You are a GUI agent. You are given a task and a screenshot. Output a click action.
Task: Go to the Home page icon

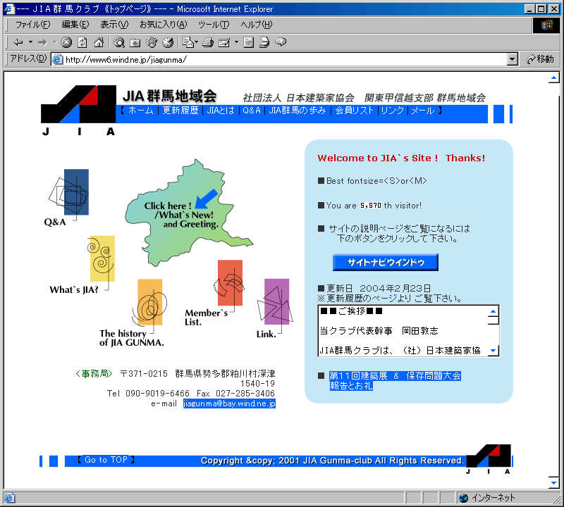tap(99, 42)
